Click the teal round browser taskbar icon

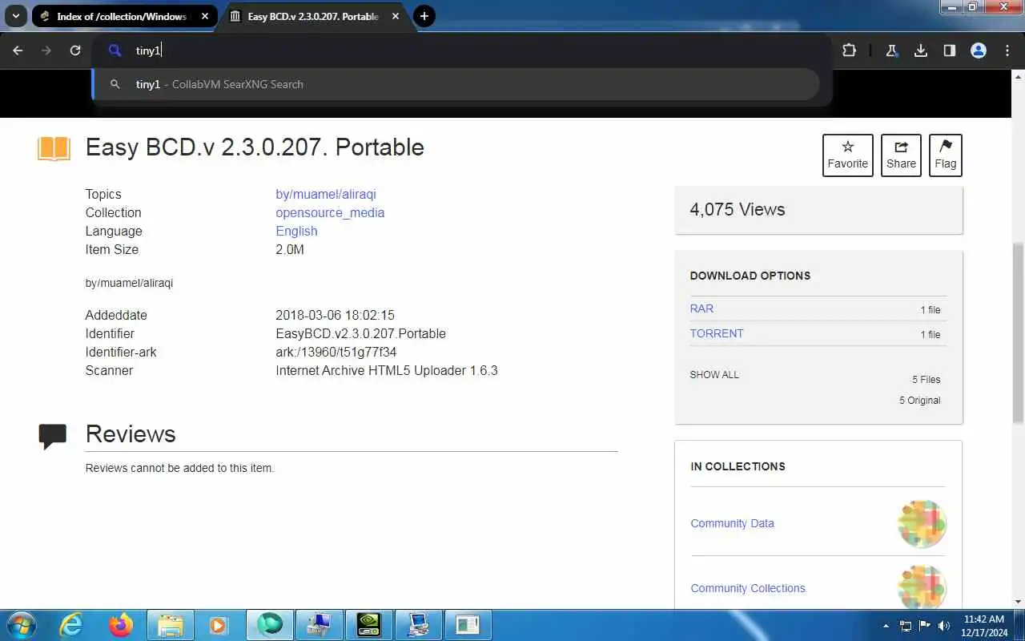click(x=270, y=624)
